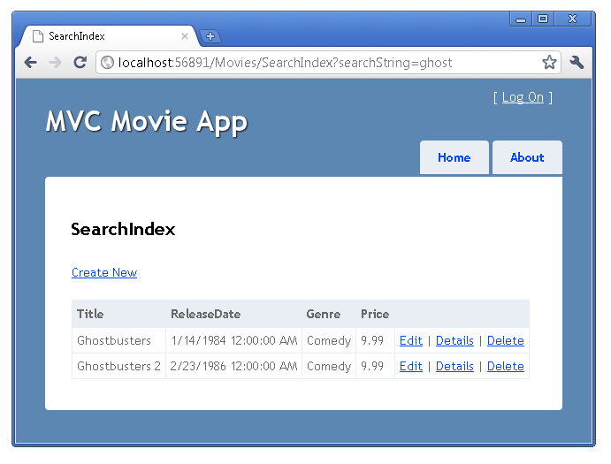Bookmark this page with the star icon
This screenshot has width=611, height=464.
[x=549, y=63]
